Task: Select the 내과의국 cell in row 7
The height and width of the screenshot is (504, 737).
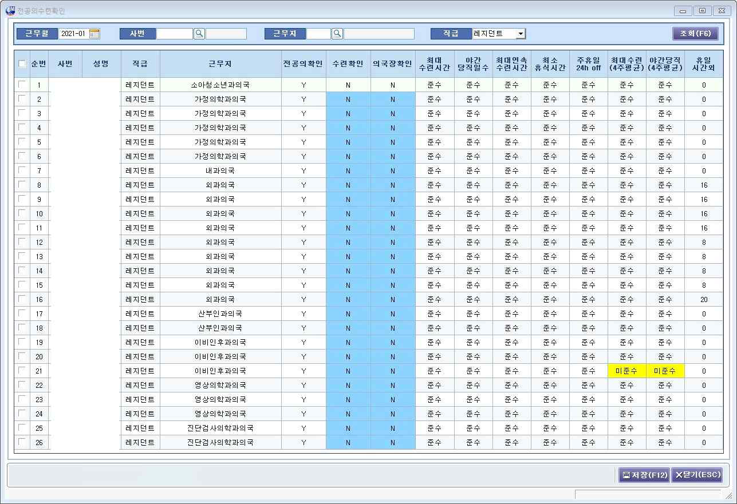Action: [220, 170]
